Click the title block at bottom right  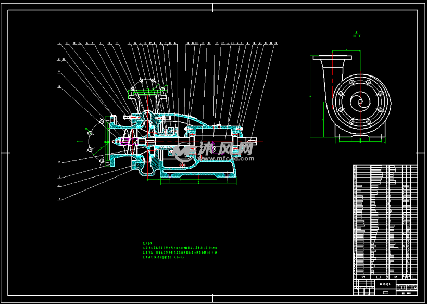click(x=385, y=285)
